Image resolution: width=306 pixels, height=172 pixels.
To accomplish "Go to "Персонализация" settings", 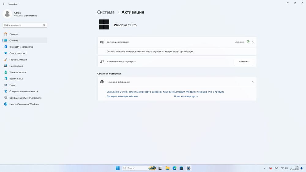I will (25, 60).
